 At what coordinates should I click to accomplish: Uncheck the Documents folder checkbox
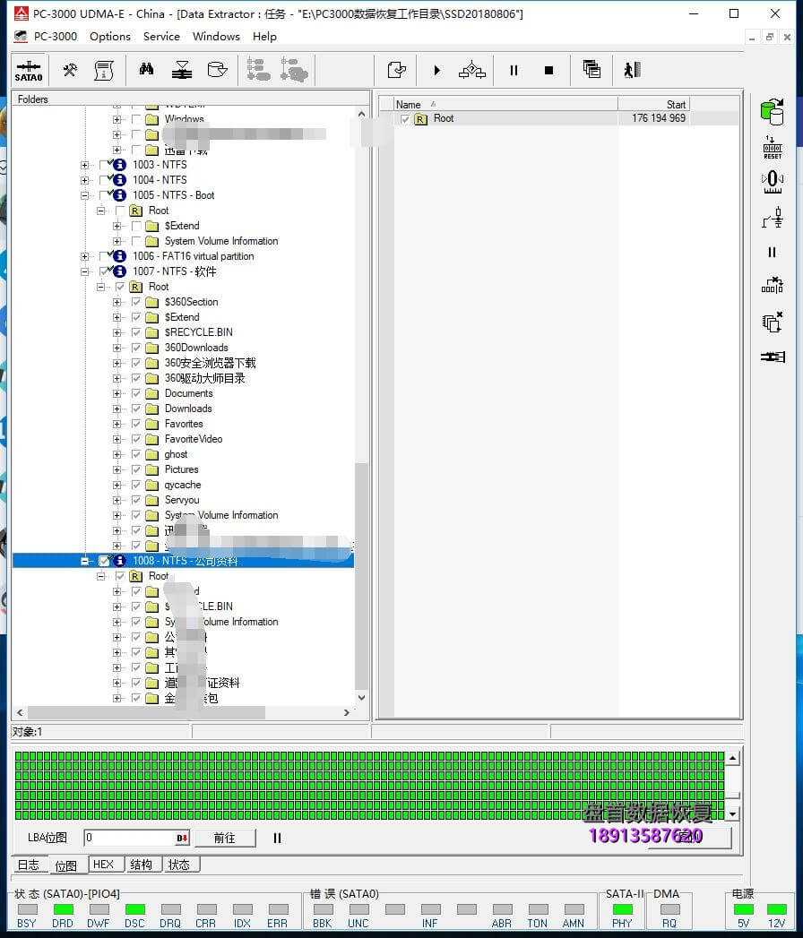[136, 393]
